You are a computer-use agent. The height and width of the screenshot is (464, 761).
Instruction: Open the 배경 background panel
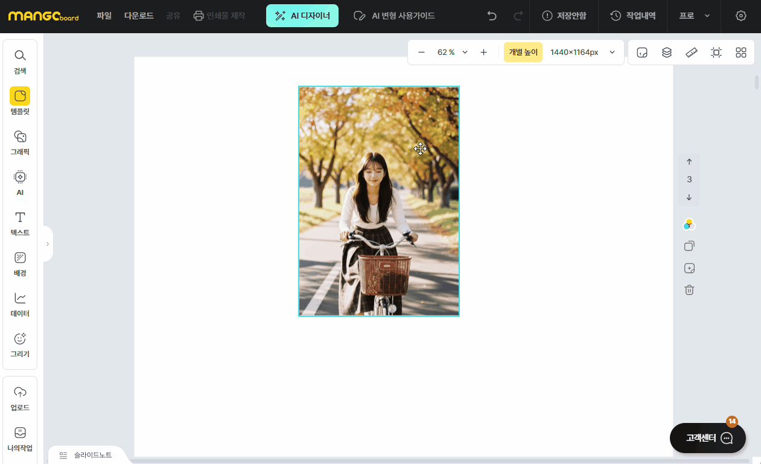pyautogui.click(x=20, y=264)
